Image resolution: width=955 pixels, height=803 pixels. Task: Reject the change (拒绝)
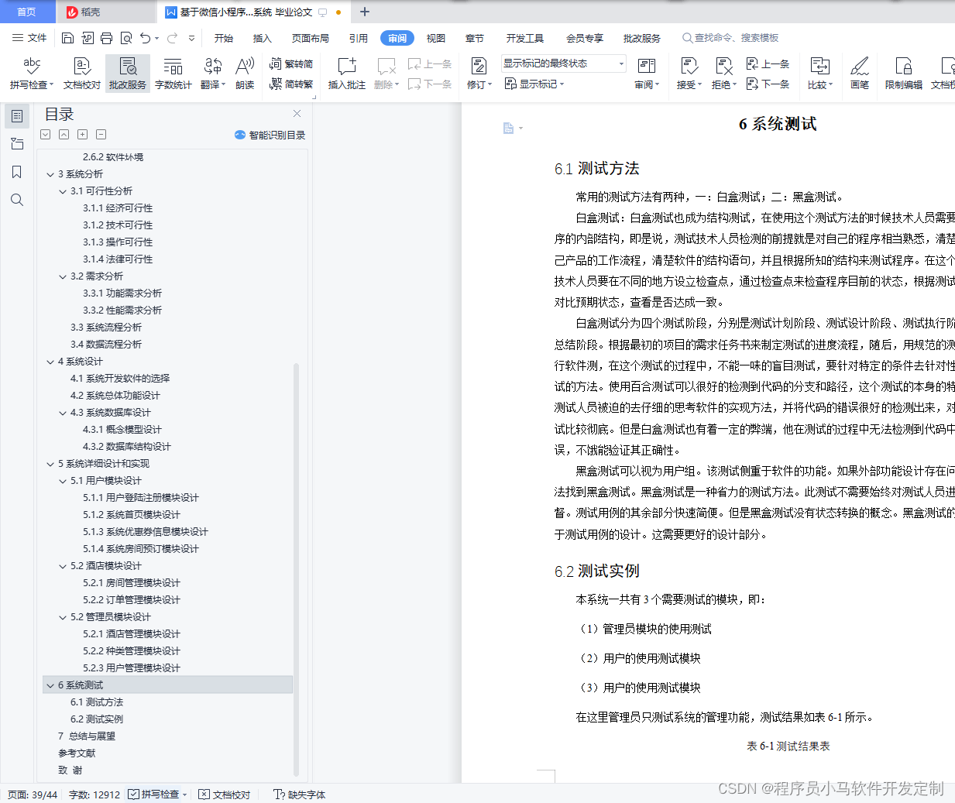(x=723, y=74)
